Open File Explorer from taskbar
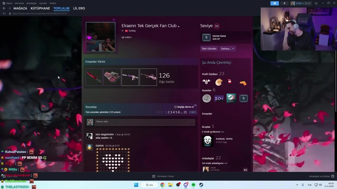The height and width of the screenshot is (189, 337). tap(170, 185)
